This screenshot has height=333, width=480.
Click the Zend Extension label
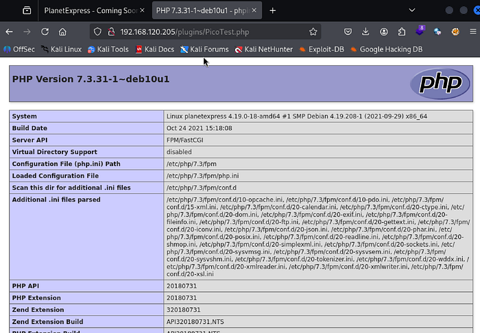pyautogui.click(x=38, y=310)
